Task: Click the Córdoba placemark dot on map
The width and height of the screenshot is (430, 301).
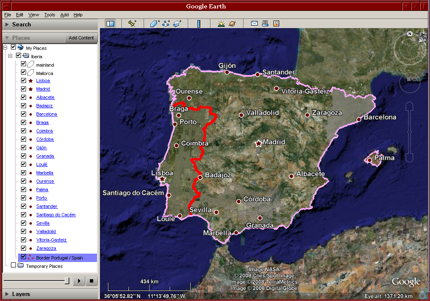Action: (x=239, y=202)
